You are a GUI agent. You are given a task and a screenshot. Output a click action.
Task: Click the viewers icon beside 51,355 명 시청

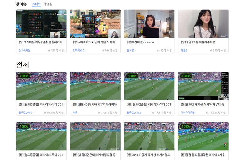point(45,113)
